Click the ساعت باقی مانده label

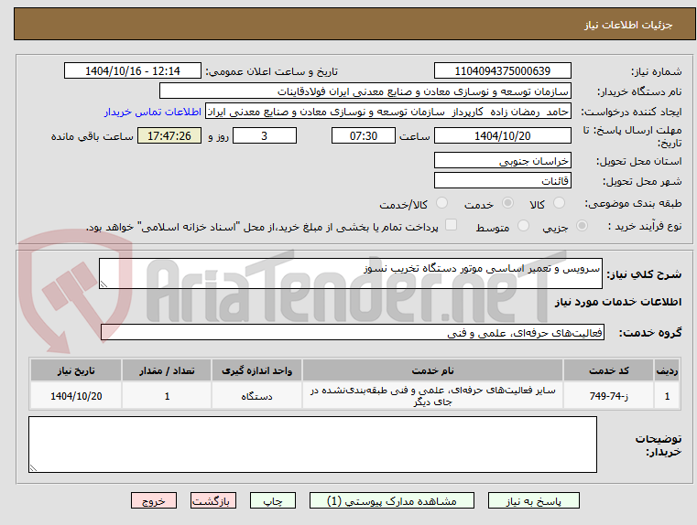[x=92, y=136]
